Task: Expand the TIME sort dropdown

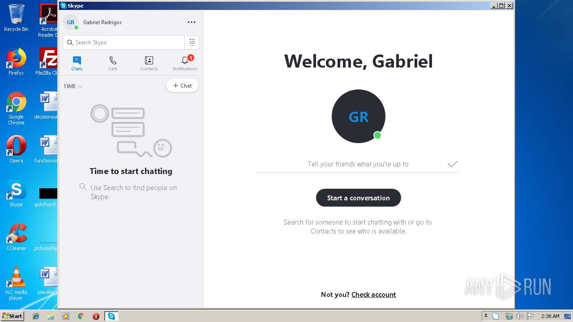Action: (x=73, y=86)
